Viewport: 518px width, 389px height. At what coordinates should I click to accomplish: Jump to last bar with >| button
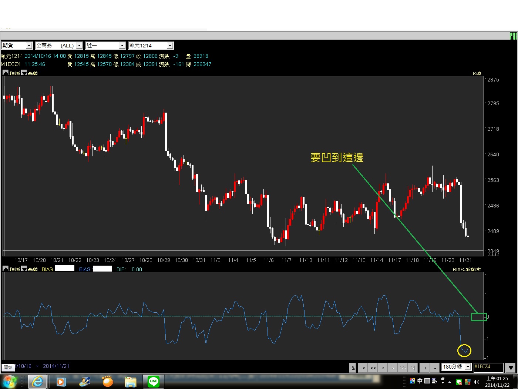(x=413, y=368)
